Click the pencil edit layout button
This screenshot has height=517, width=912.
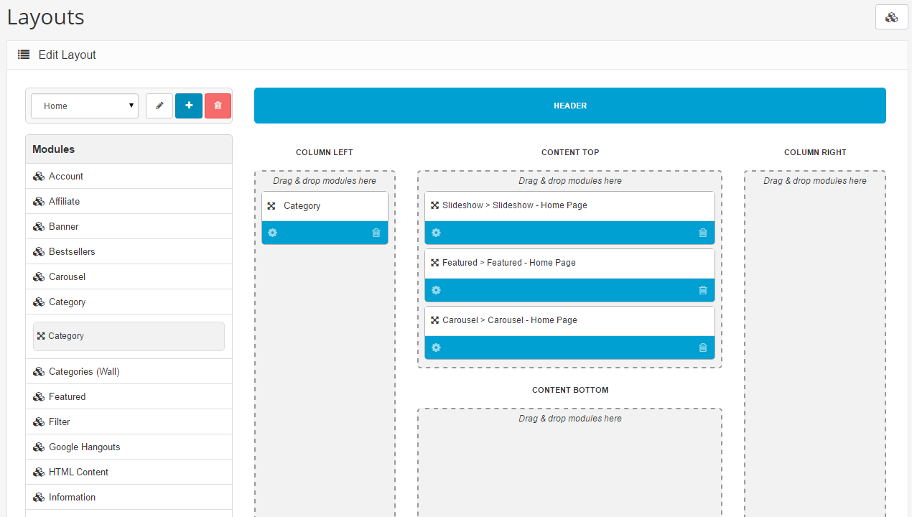[x=159, y=106]
